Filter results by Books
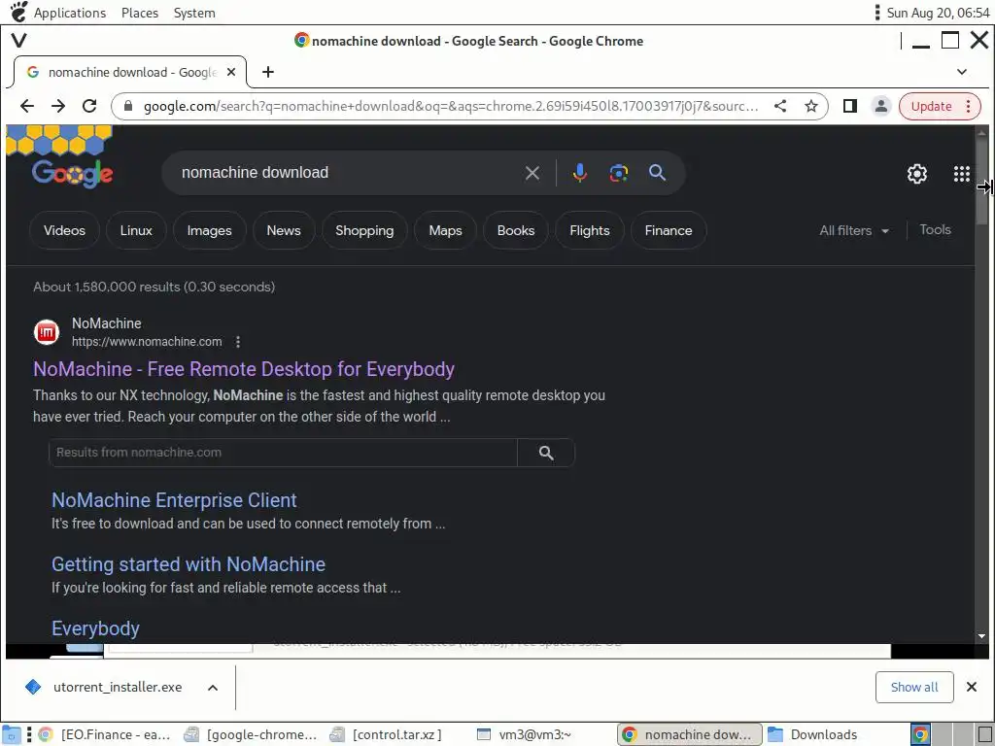 (x=516, y=230)
